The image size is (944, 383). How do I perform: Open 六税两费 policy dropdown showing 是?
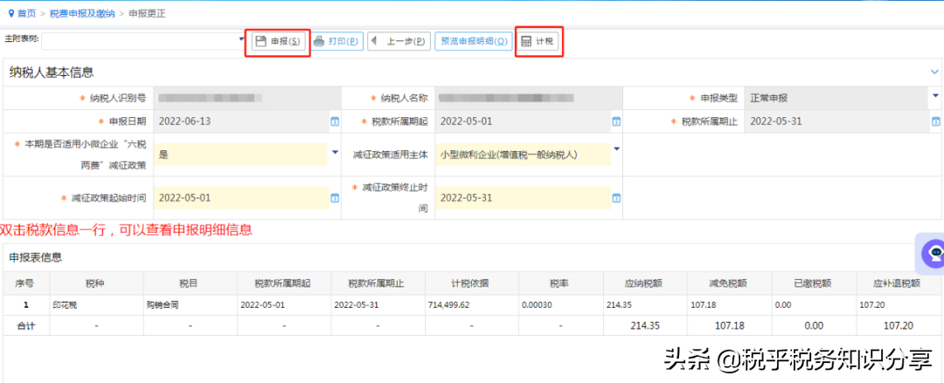336,152
